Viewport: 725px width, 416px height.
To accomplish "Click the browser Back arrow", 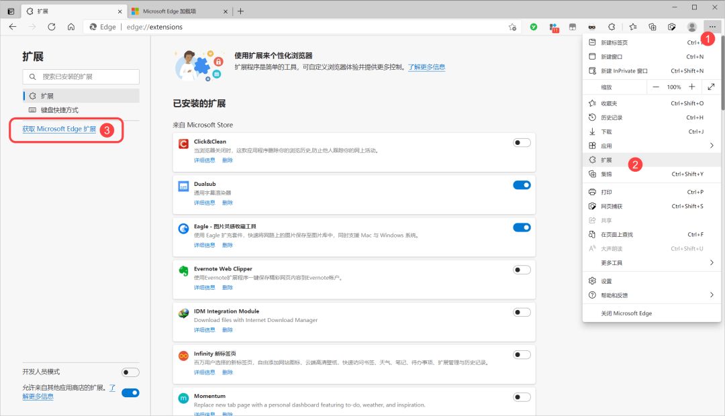I will tap(13, 27).
